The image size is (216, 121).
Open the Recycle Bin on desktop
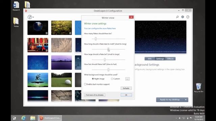pos(198,88)
